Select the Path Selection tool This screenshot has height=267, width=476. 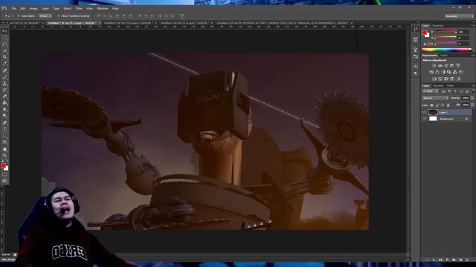(4, 136)
